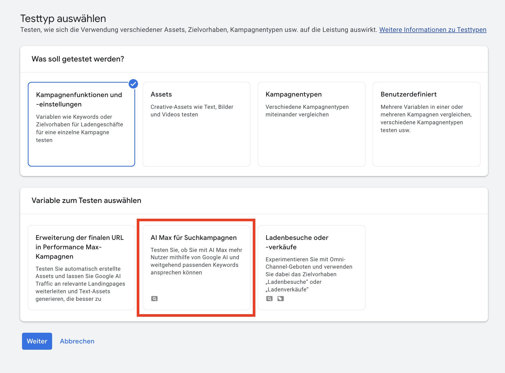Click text Creative-Assets wie Text, Bilder
This screenshot has width=505, height=373.
[x=192, y=107]
